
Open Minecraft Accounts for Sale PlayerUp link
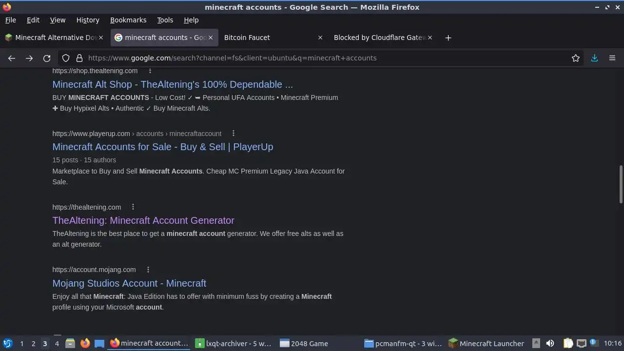tap(163, 147)
